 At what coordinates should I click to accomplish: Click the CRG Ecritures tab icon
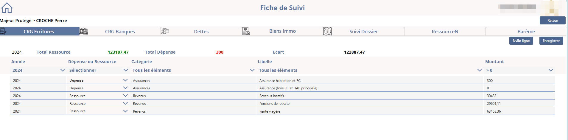[x=3, y=31]
